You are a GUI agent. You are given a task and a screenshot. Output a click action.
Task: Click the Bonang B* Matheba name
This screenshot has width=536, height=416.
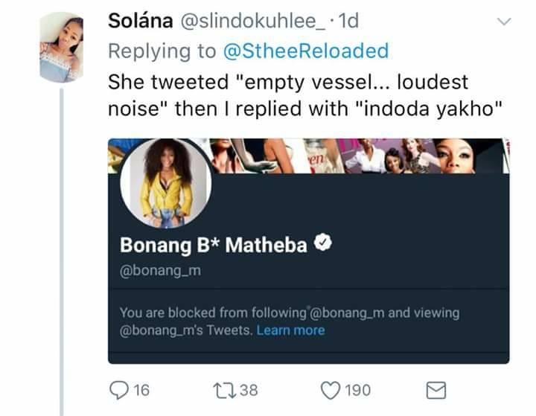[214, 245]
